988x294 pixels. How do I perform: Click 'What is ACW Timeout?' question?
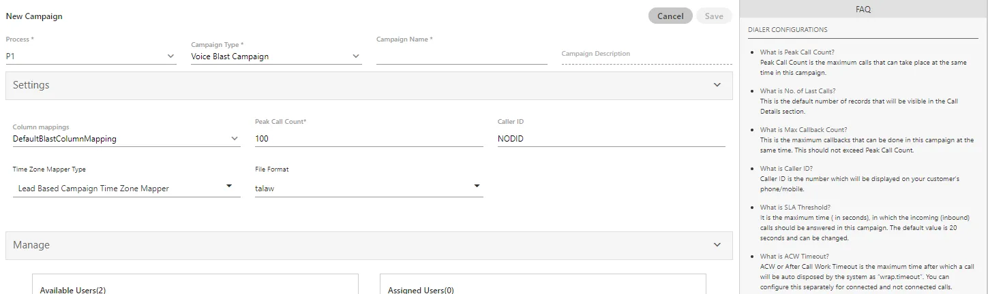pyautogui.click(x=794, y=257)
